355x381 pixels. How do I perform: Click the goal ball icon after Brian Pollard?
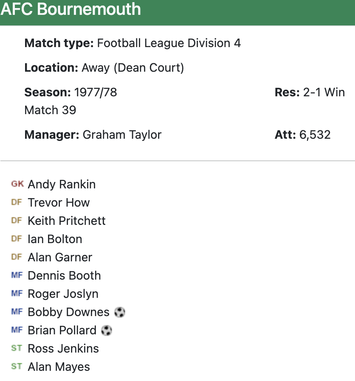tap(107, 331)
